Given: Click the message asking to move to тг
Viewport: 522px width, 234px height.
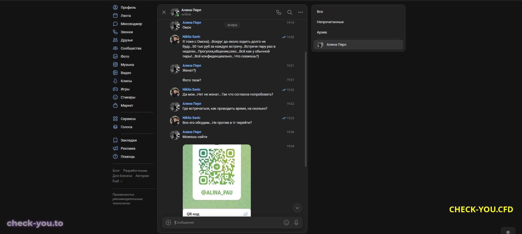Looking at the screenshot, I should pos(217,123).
